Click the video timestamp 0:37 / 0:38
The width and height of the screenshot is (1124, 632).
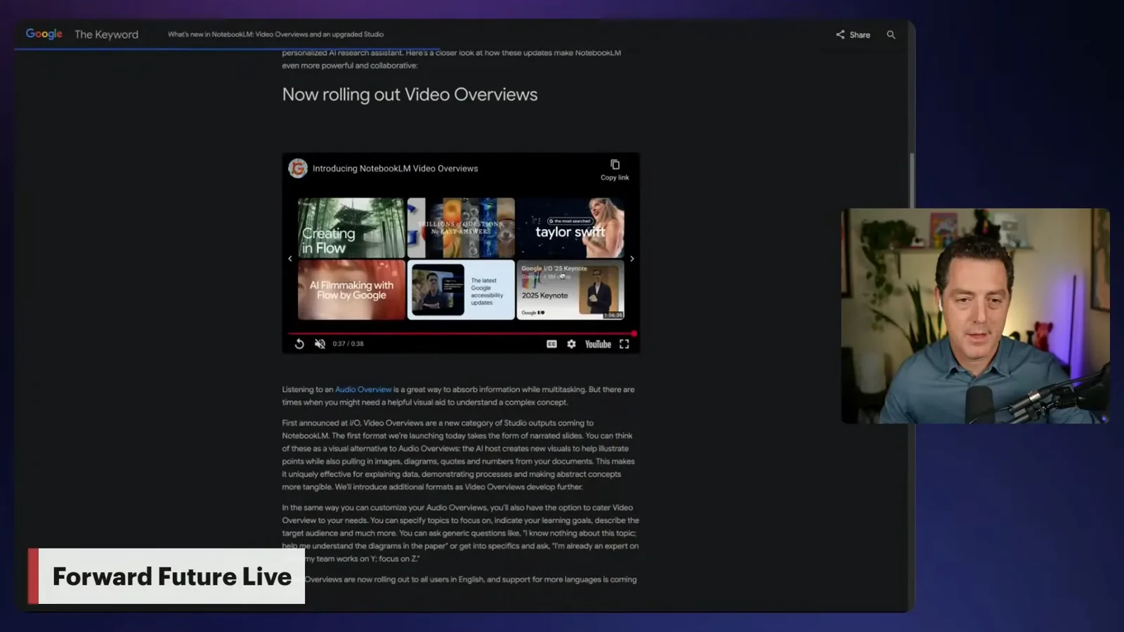348,344
